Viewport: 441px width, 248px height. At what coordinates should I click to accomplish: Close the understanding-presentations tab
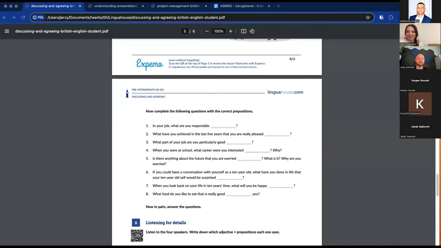click(143, 6)
